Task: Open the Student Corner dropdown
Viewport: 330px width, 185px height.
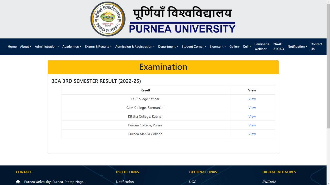Action: point(194,47)
